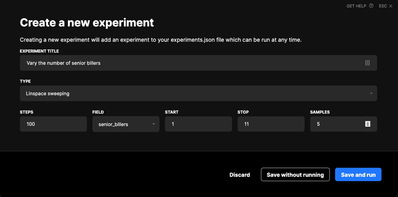The width and height of the screenshot is (398, 197).
Task: Choose Save without running
Action: (x=295, y=175)
